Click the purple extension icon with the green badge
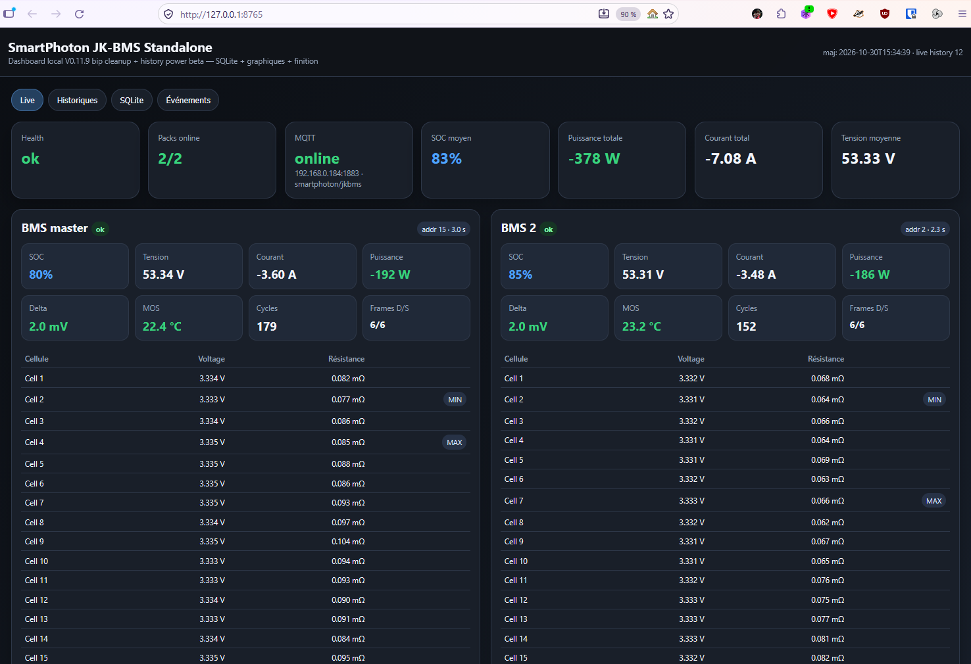The height and width of the screenshot is (664, 971). (806, 13)
